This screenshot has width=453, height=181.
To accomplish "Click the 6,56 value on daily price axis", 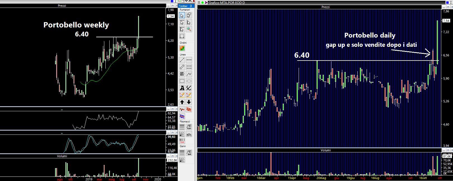I will point(446,55).
